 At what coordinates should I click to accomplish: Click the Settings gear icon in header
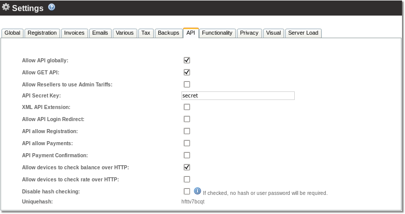pos(6,8)
